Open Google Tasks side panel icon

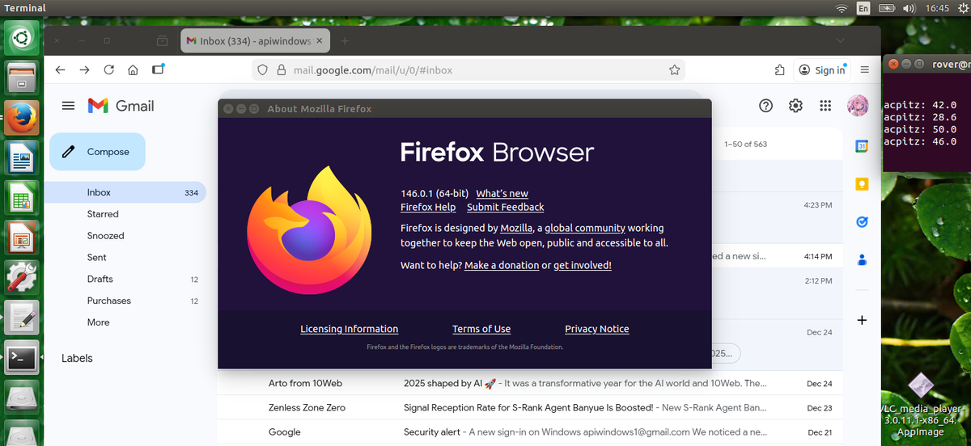point(862,222)
